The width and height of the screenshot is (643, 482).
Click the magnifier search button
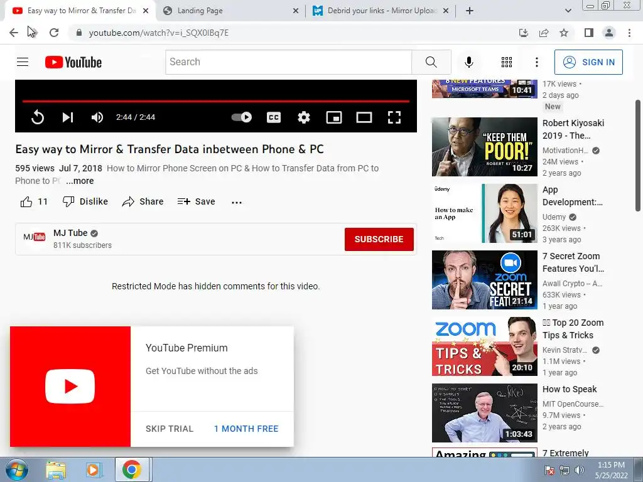[431, 62]
